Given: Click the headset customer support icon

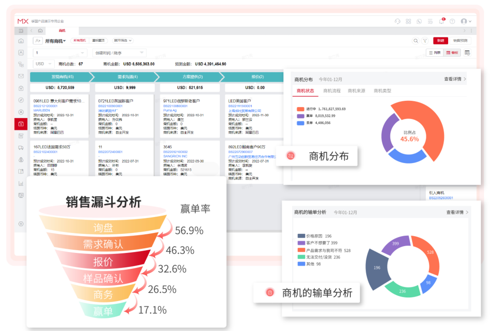Looking at the screenshot, I should point(398,21).
